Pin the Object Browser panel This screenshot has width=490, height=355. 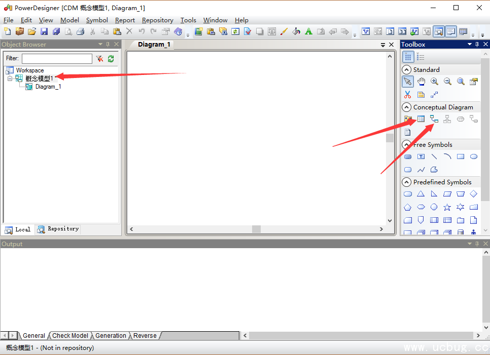(x=108, y=44)
